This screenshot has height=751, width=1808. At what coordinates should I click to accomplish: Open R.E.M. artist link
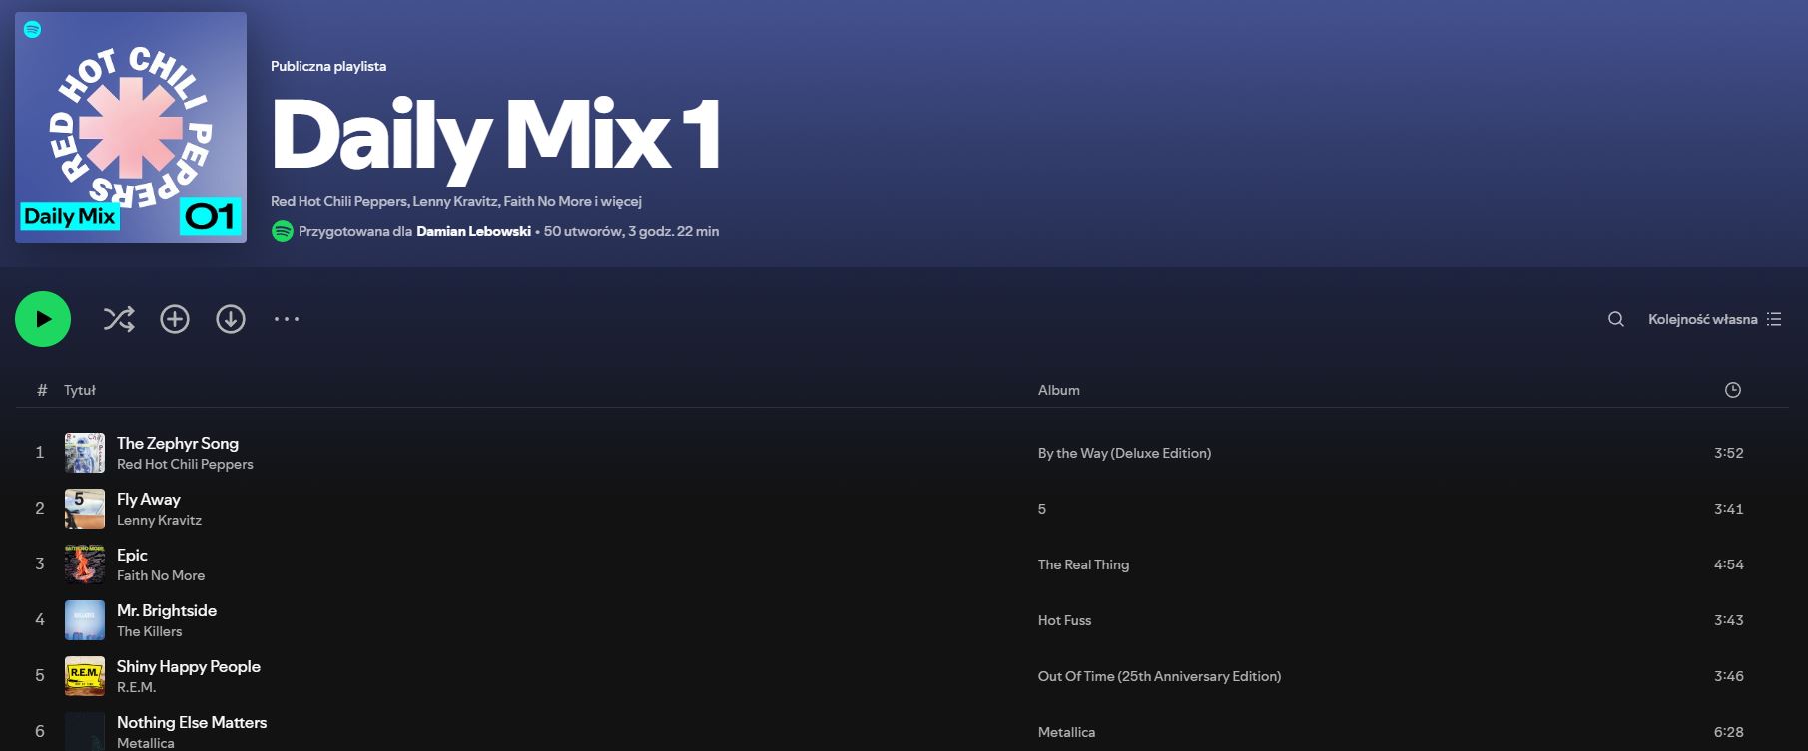click(x=137, y=687)
